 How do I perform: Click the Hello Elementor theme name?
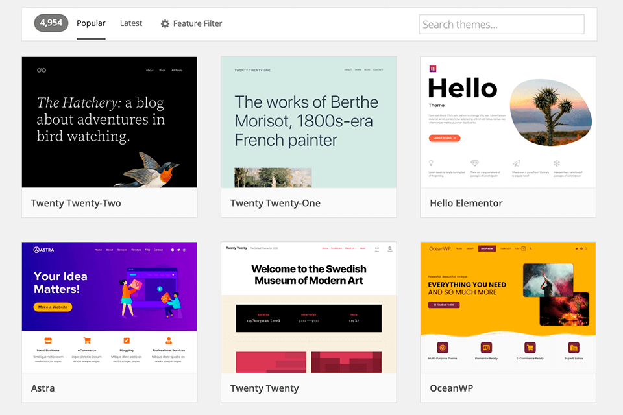[x=466, y=203]
